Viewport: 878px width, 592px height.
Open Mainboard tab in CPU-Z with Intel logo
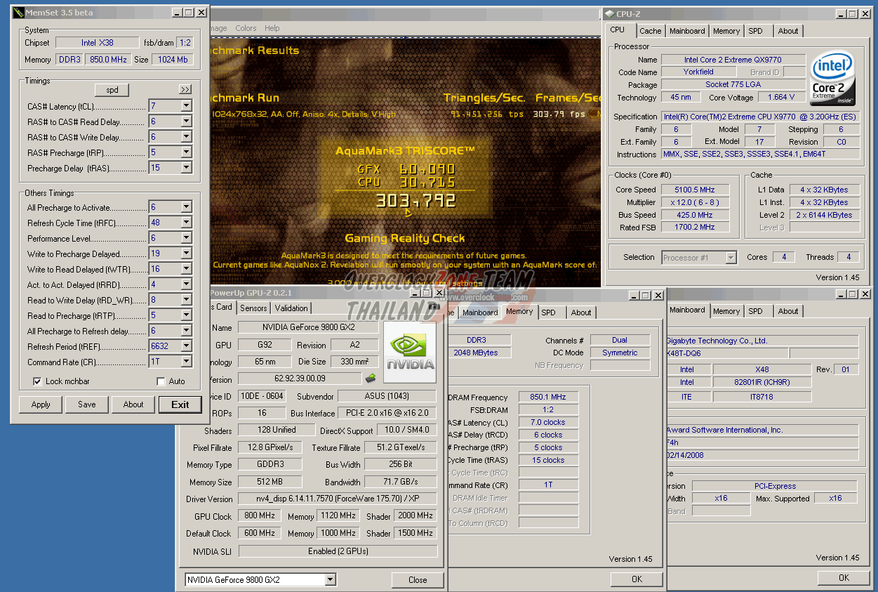click(687, 31)
